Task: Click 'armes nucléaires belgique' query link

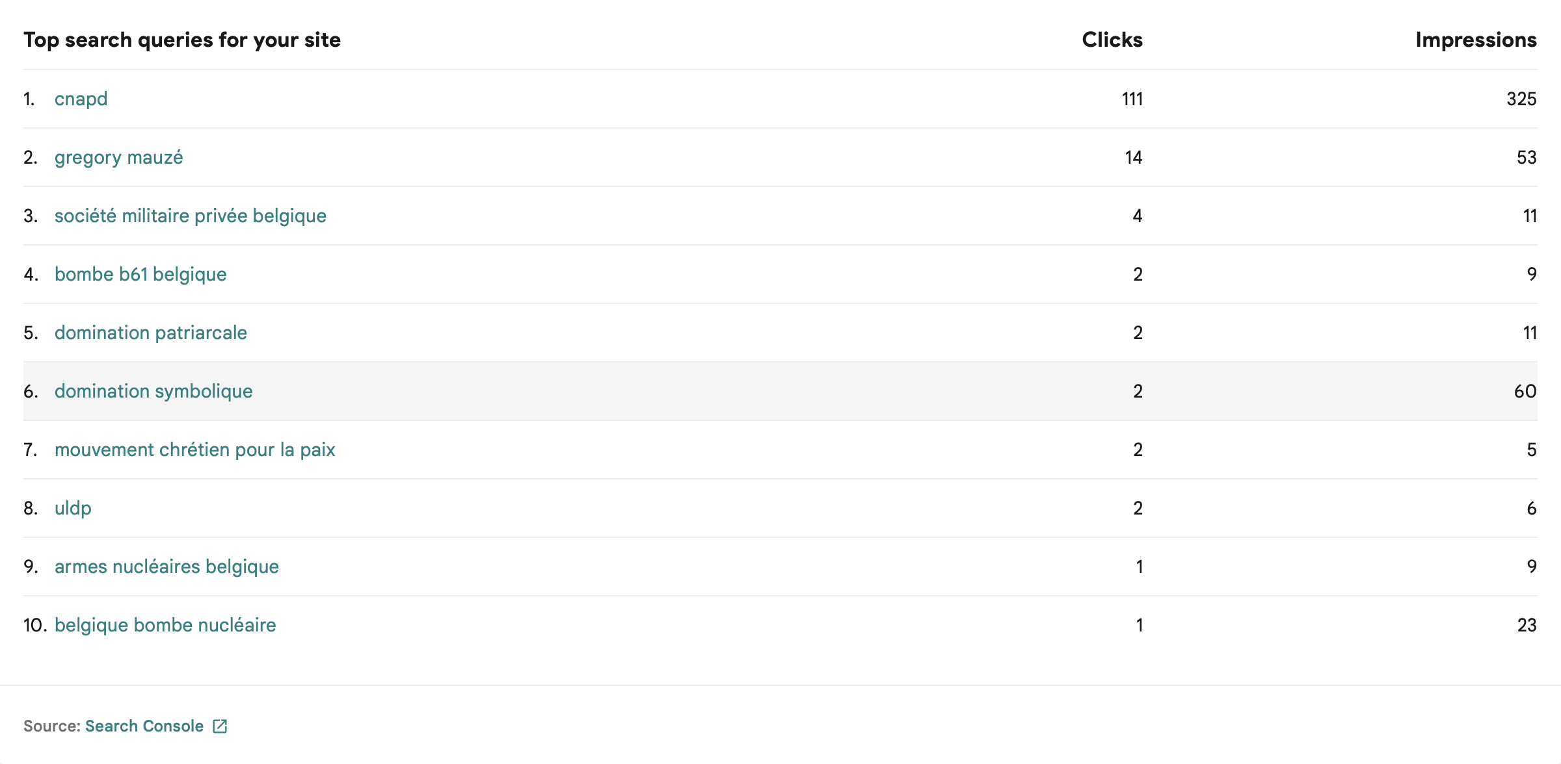Action: (167, 567)
